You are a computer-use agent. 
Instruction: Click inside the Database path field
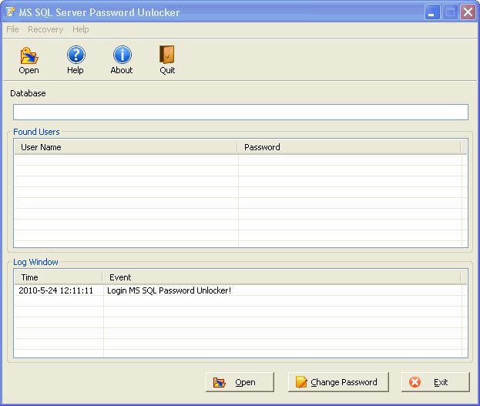(x=240, y=112)
